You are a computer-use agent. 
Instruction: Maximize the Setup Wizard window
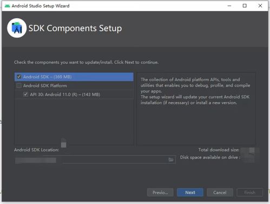(x=245, y=6)
